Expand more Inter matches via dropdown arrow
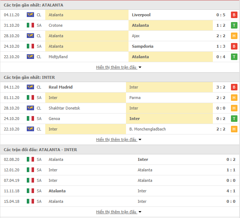240x218 pixels. pos(140,140)
